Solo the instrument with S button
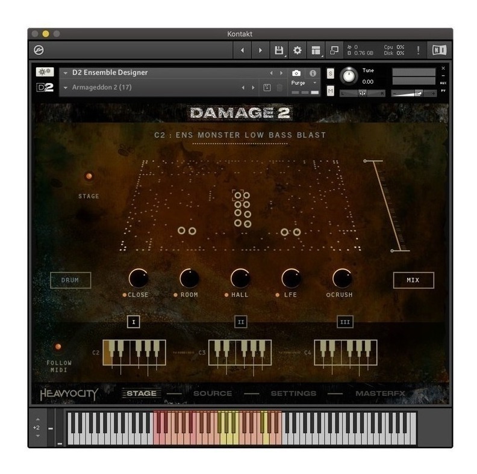This screenshot has width=477, height=474. (x=331, y=73)
